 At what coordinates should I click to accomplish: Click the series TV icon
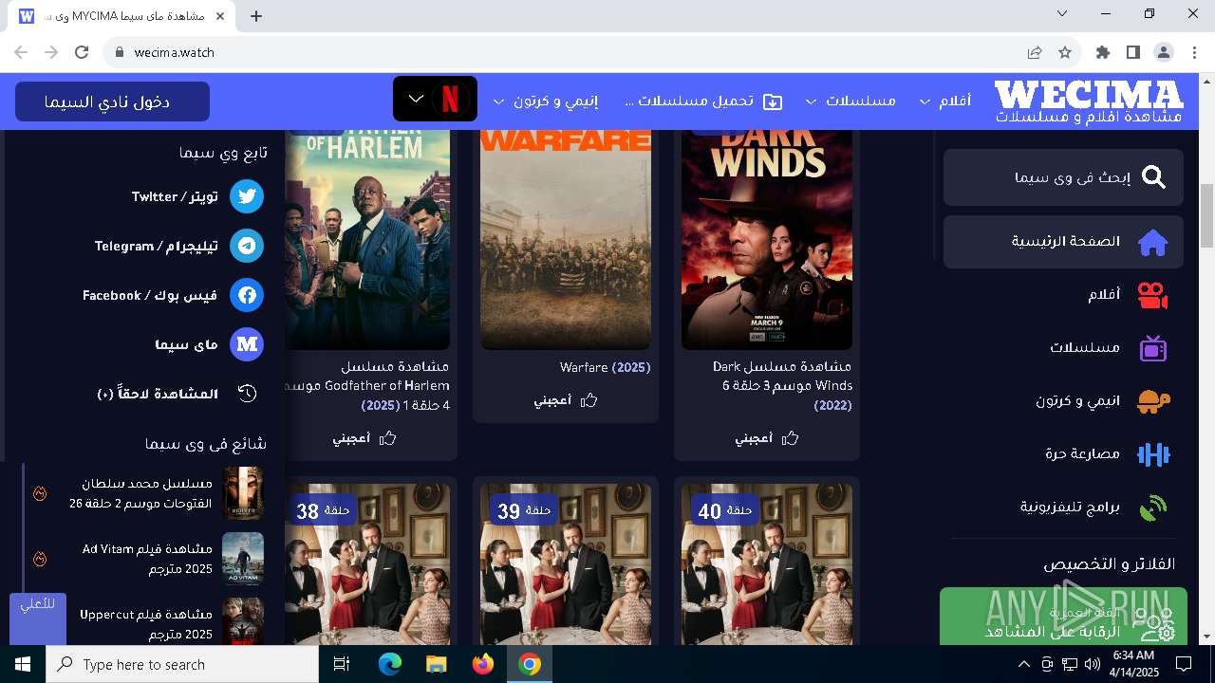pyautogui.click(x=1153, y=348)
